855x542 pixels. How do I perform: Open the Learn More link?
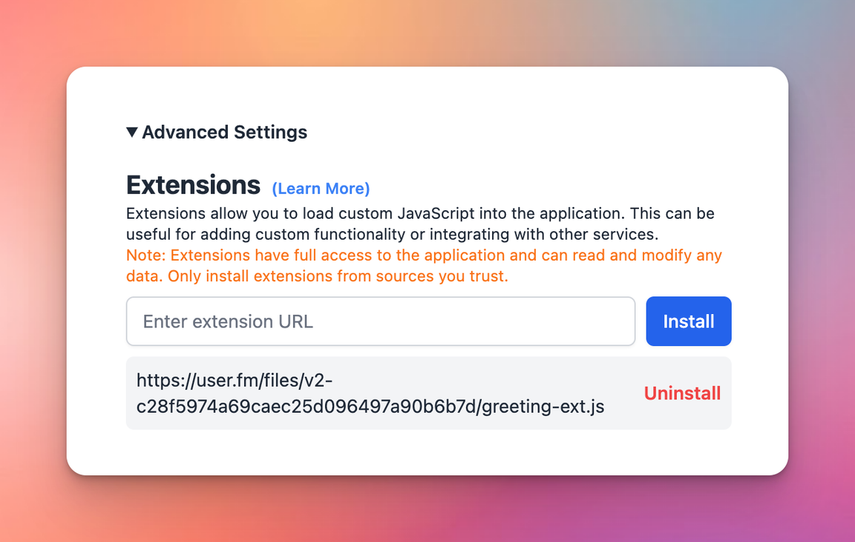coord(321,189)
